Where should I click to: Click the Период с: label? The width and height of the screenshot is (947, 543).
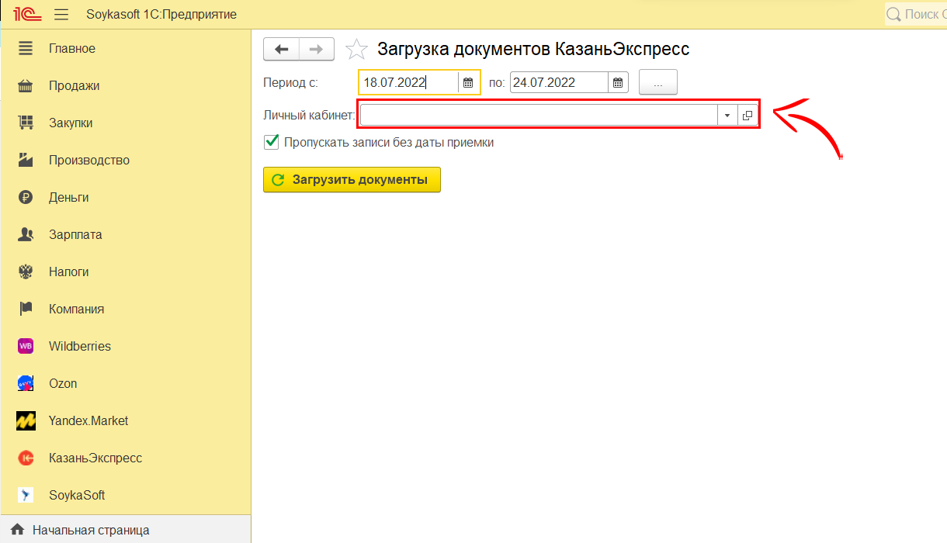pyautogui.click(x=290, y=82)
